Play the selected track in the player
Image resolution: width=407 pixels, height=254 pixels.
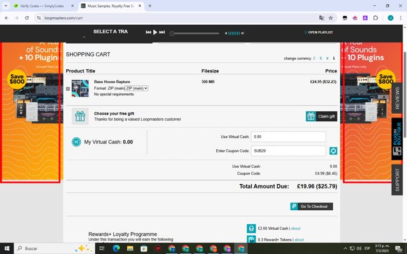coord(155,32)
